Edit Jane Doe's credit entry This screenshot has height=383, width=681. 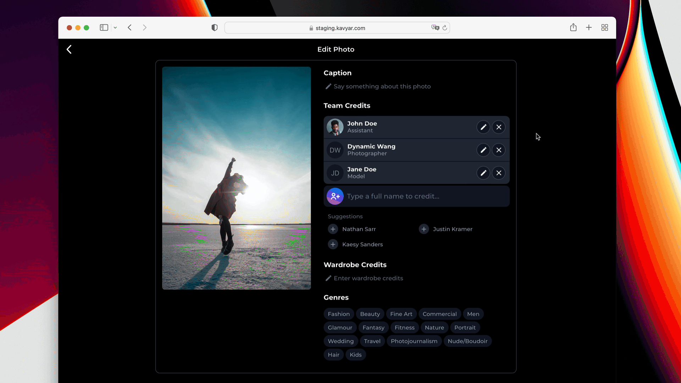(483, 173)
